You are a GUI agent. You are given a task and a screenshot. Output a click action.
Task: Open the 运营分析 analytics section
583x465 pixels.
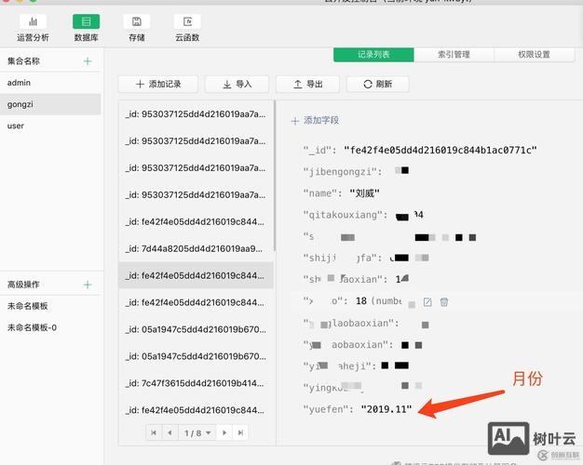pyautogui.click(x=33, y=28)
